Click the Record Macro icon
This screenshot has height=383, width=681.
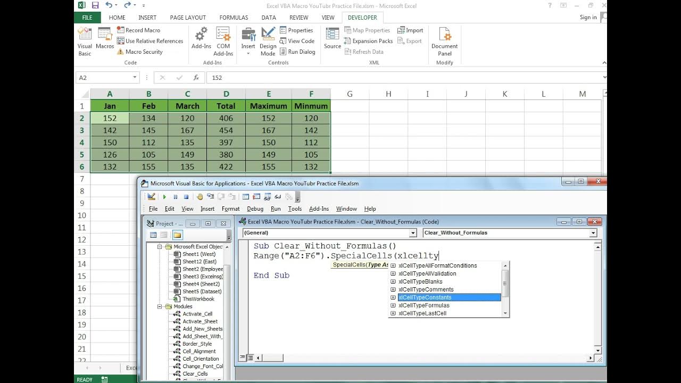point(138,30)
